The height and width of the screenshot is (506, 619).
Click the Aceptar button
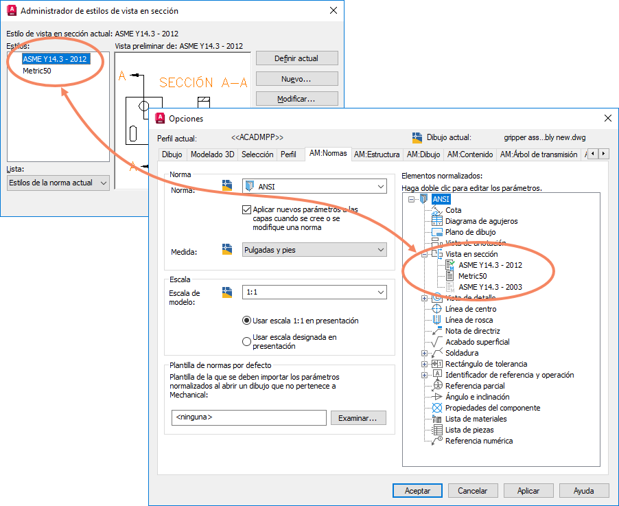(417, 491)
